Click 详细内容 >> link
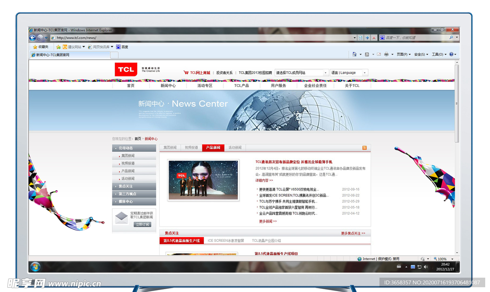The image size is (490, 292). point(264,181)
